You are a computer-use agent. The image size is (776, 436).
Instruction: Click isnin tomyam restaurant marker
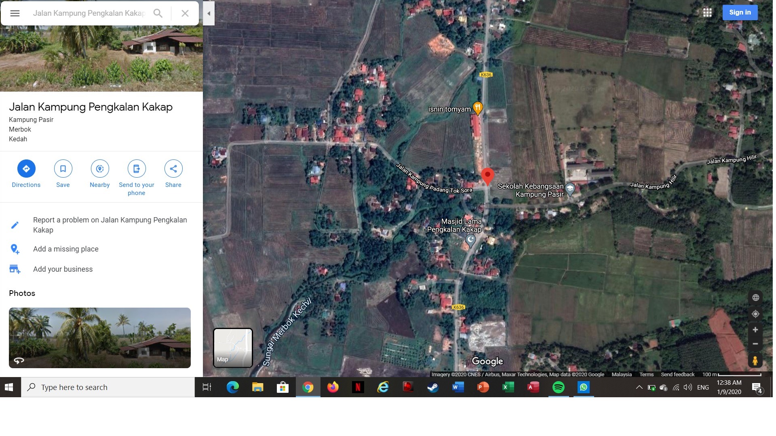(478, 108)
